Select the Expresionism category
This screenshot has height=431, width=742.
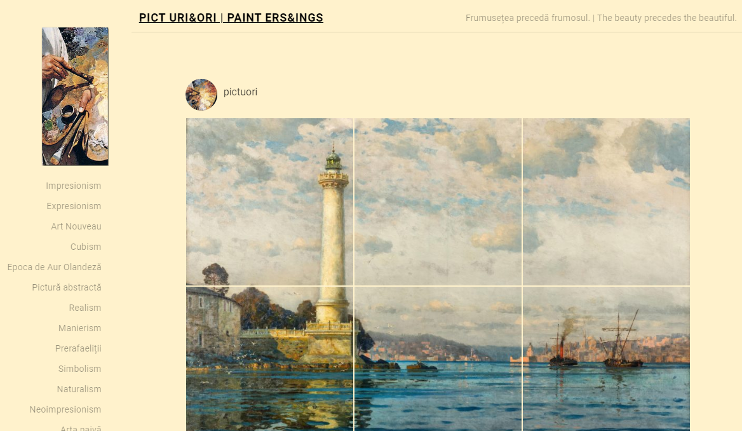(x=74, y=206)
